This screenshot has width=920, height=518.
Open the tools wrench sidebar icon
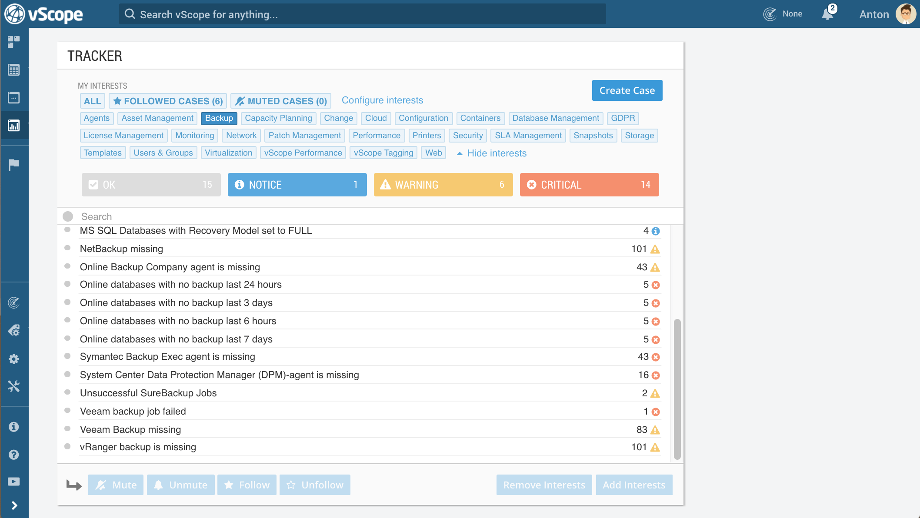tap(14, 386)
